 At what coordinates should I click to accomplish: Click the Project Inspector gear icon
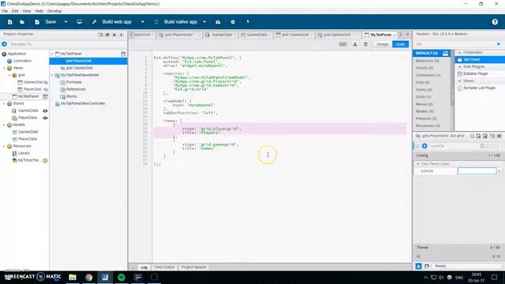coord(107,35)
